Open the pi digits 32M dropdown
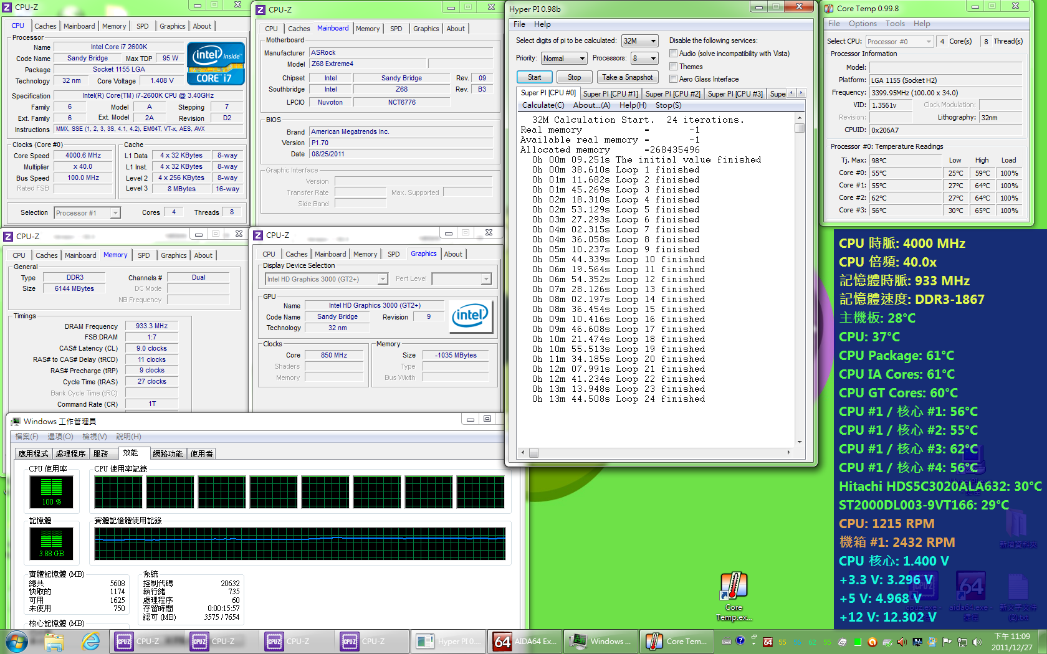The width and height of the screenshot is (1047, 654). [x=640, y=40]
